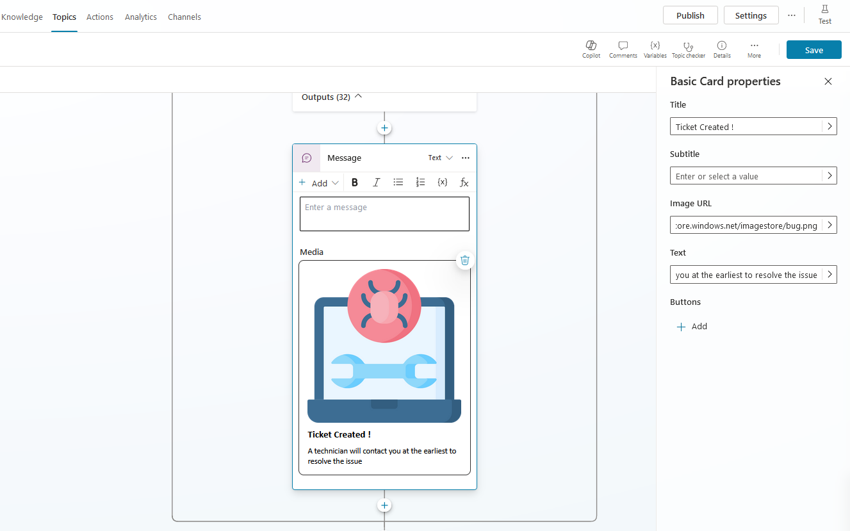The image size is (850, 531).
Task: Open the Test pane
Action: tap(824, 14)
